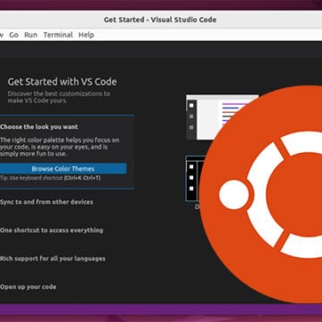Image resolution: width=322 pixels, height=322 pixels.
Task: Expand 'Sync to and from other devices' step
Action: 47,202
